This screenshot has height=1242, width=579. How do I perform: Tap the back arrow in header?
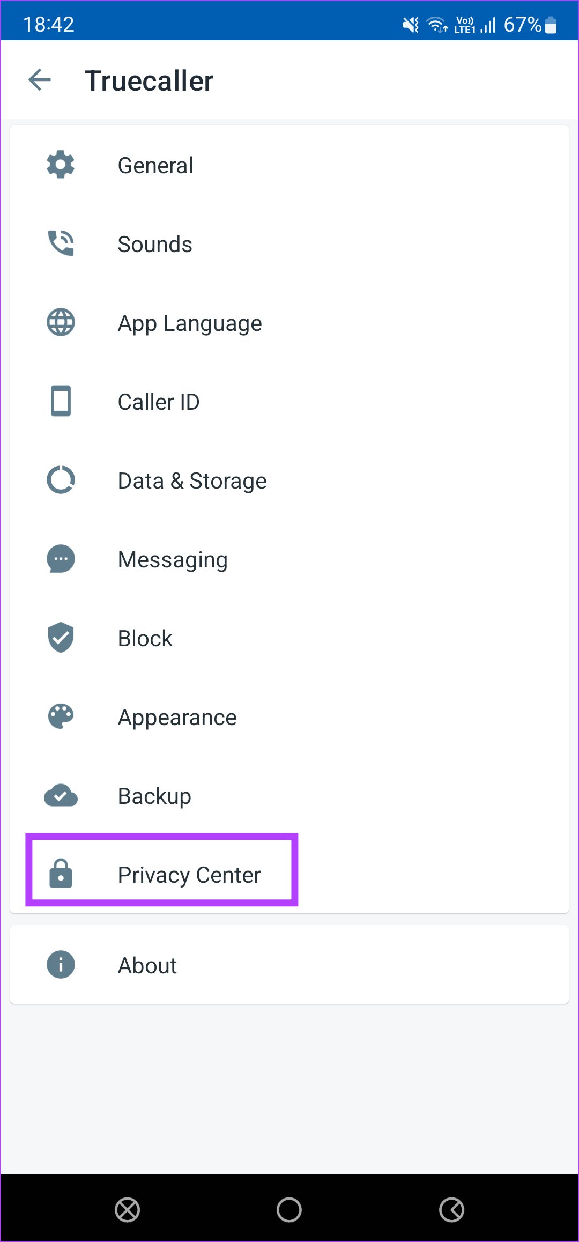tap(40, 80)
